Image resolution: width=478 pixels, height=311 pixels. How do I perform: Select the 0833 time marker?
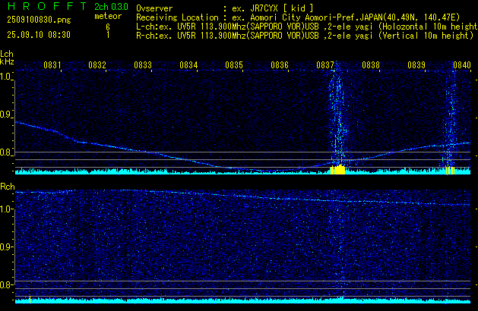143,65
